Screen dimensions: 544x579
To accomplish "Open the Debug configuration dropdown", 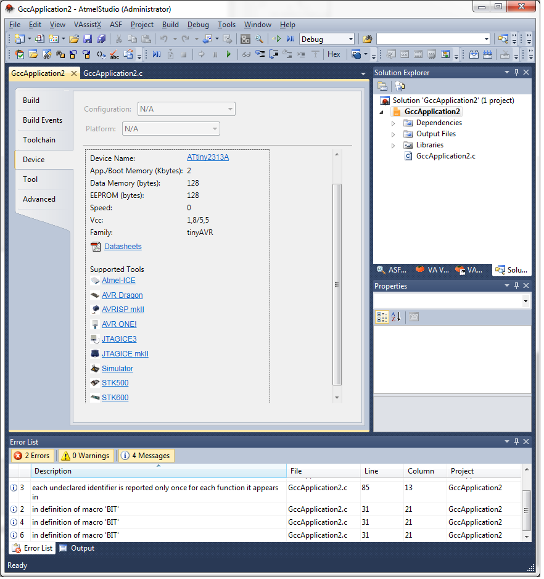I will (x=350, y=39).
